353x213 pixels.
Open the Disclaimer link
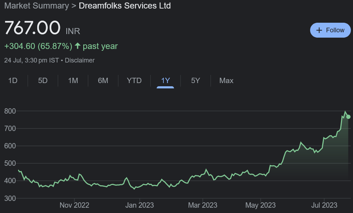tap(80, 60)
